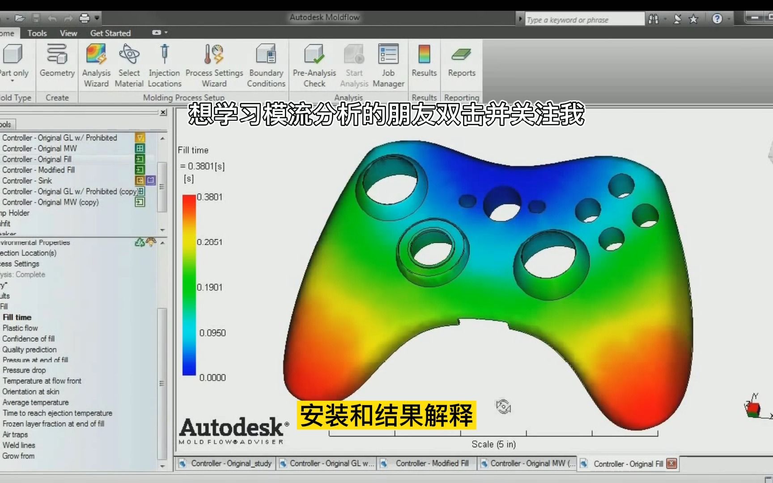This screenshot has width=773, height=483.
Task: Set Injection Locations
Action: click(x=164, y=65)
